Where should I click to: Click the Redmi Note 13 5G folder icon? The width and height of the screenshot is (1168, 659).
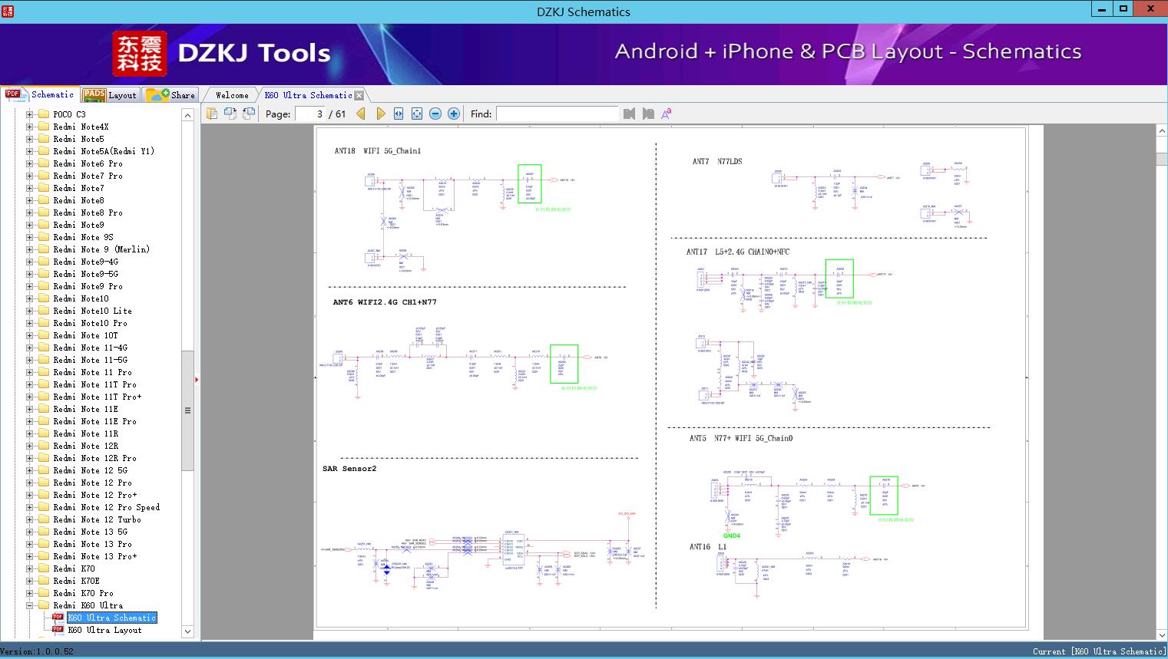pyautogui.click(x=44, y=532)
